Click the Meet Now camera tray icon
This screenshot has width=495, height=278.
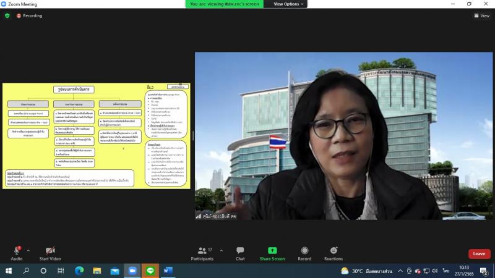point(409,271)
